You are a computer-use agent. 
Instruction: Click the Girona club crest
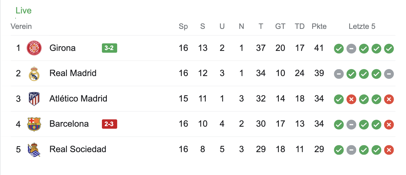34,48
